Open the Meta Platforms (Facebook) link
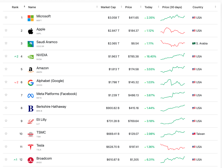 click(57, 94)
